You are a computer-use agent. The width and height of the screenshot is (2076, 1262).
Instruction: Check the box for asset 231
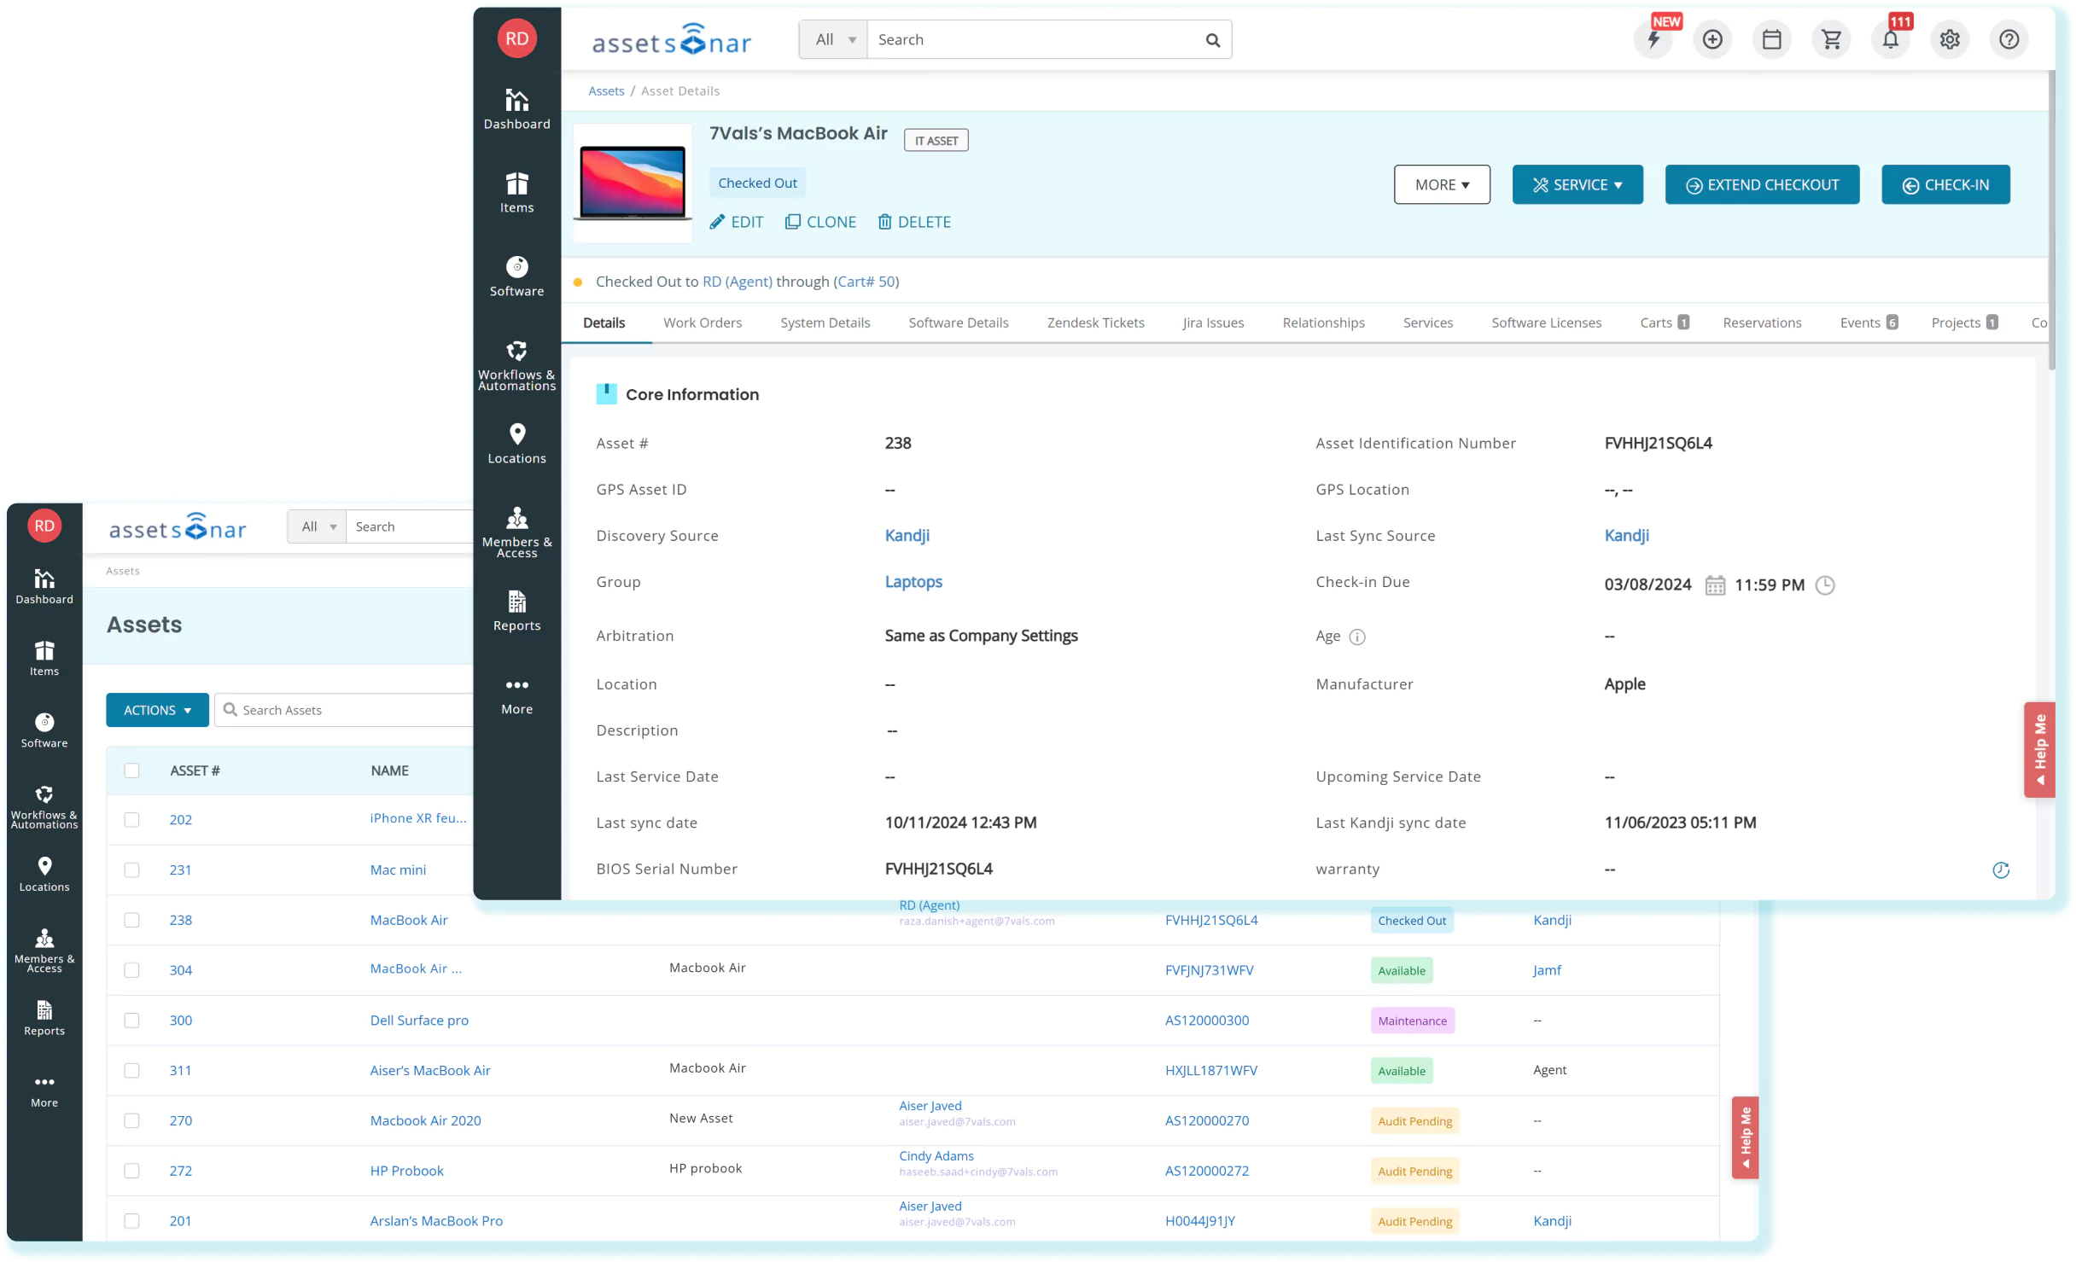[x=131, y=870]
